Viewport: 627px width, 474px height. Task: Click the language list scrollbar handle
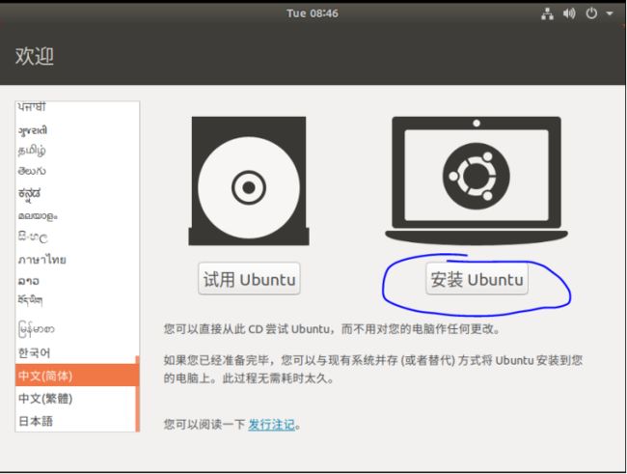point(138,394)
